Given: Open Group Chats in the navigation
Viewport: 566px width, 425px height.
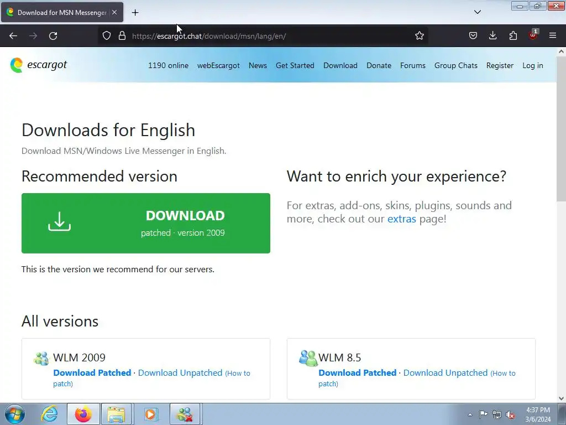Looking at the screenshot, I should (x=456, y=65).
